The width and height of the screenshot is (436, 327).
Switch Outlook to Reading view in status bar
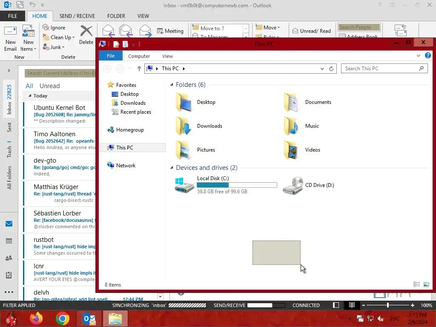click(x=352, y=305)
